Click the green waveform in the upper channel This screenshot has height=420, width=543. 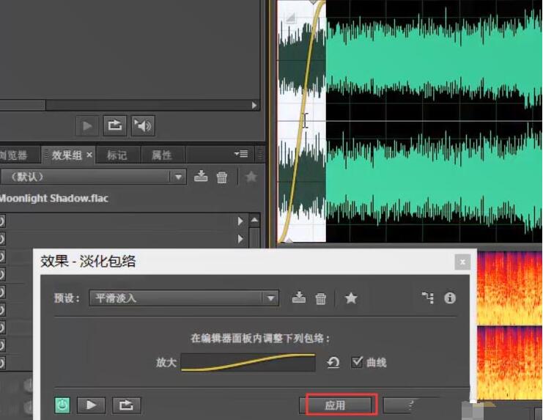pos(433,61)
